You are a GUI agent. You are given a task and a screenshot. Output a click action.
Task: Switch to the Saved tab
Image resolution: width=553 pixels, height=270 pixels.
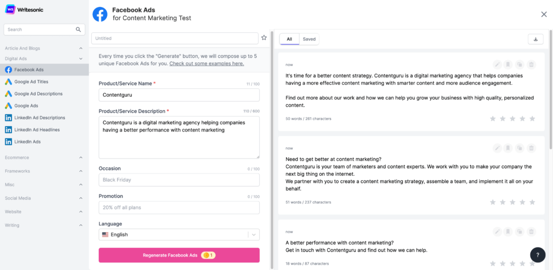pyautogui.click(x=309, y=39)
